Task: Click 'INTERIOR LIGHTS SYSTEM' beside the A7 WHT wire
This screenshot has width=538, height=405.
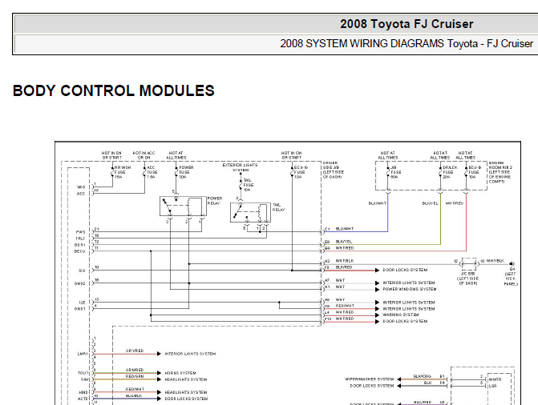Action: tap(409, 283)
